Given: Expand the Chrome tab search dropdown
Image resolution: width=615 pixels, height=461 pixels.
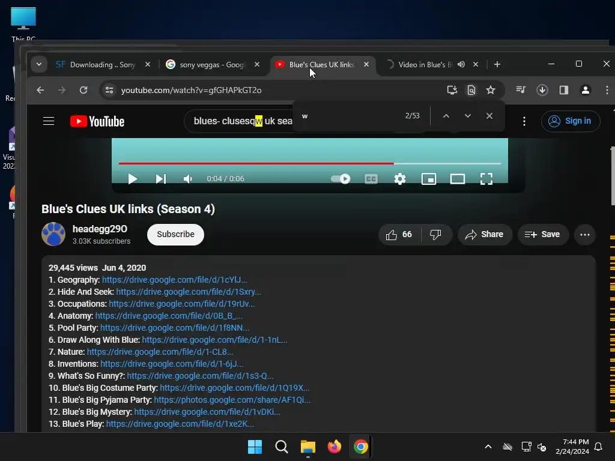Looking at the screenshot, I should point(39,64).
